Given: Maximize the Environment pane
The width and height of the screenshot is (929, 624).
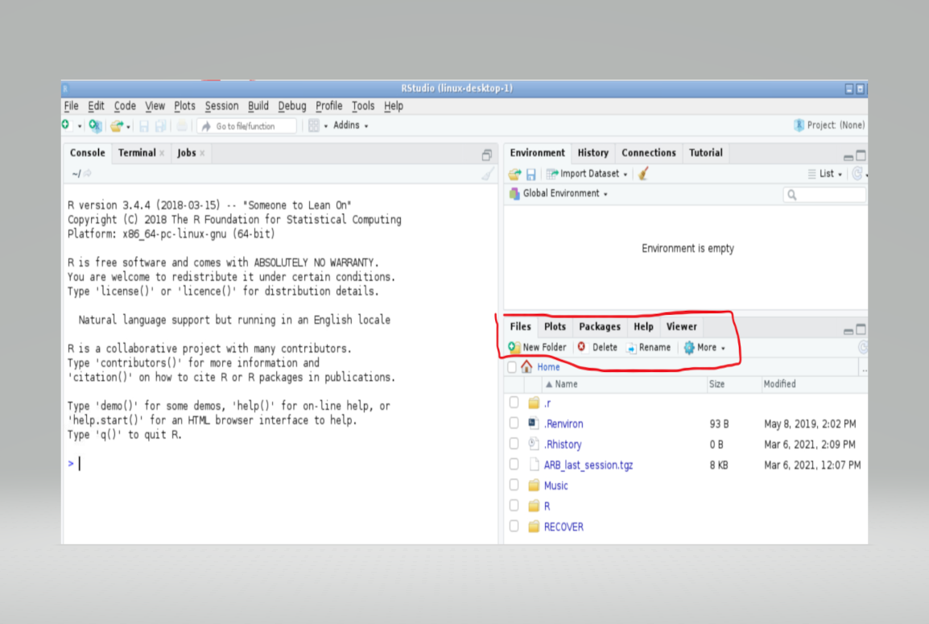Looking at the screenshot, I should 861,155.
